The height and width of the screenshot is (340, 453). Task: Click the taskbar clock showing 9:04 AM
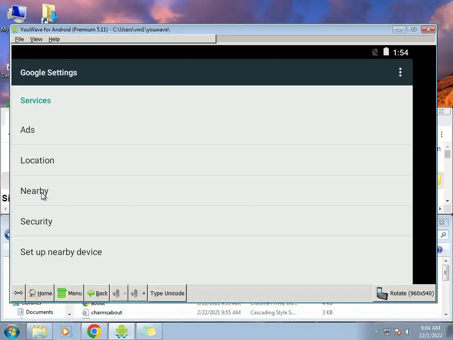pos(430,332)
